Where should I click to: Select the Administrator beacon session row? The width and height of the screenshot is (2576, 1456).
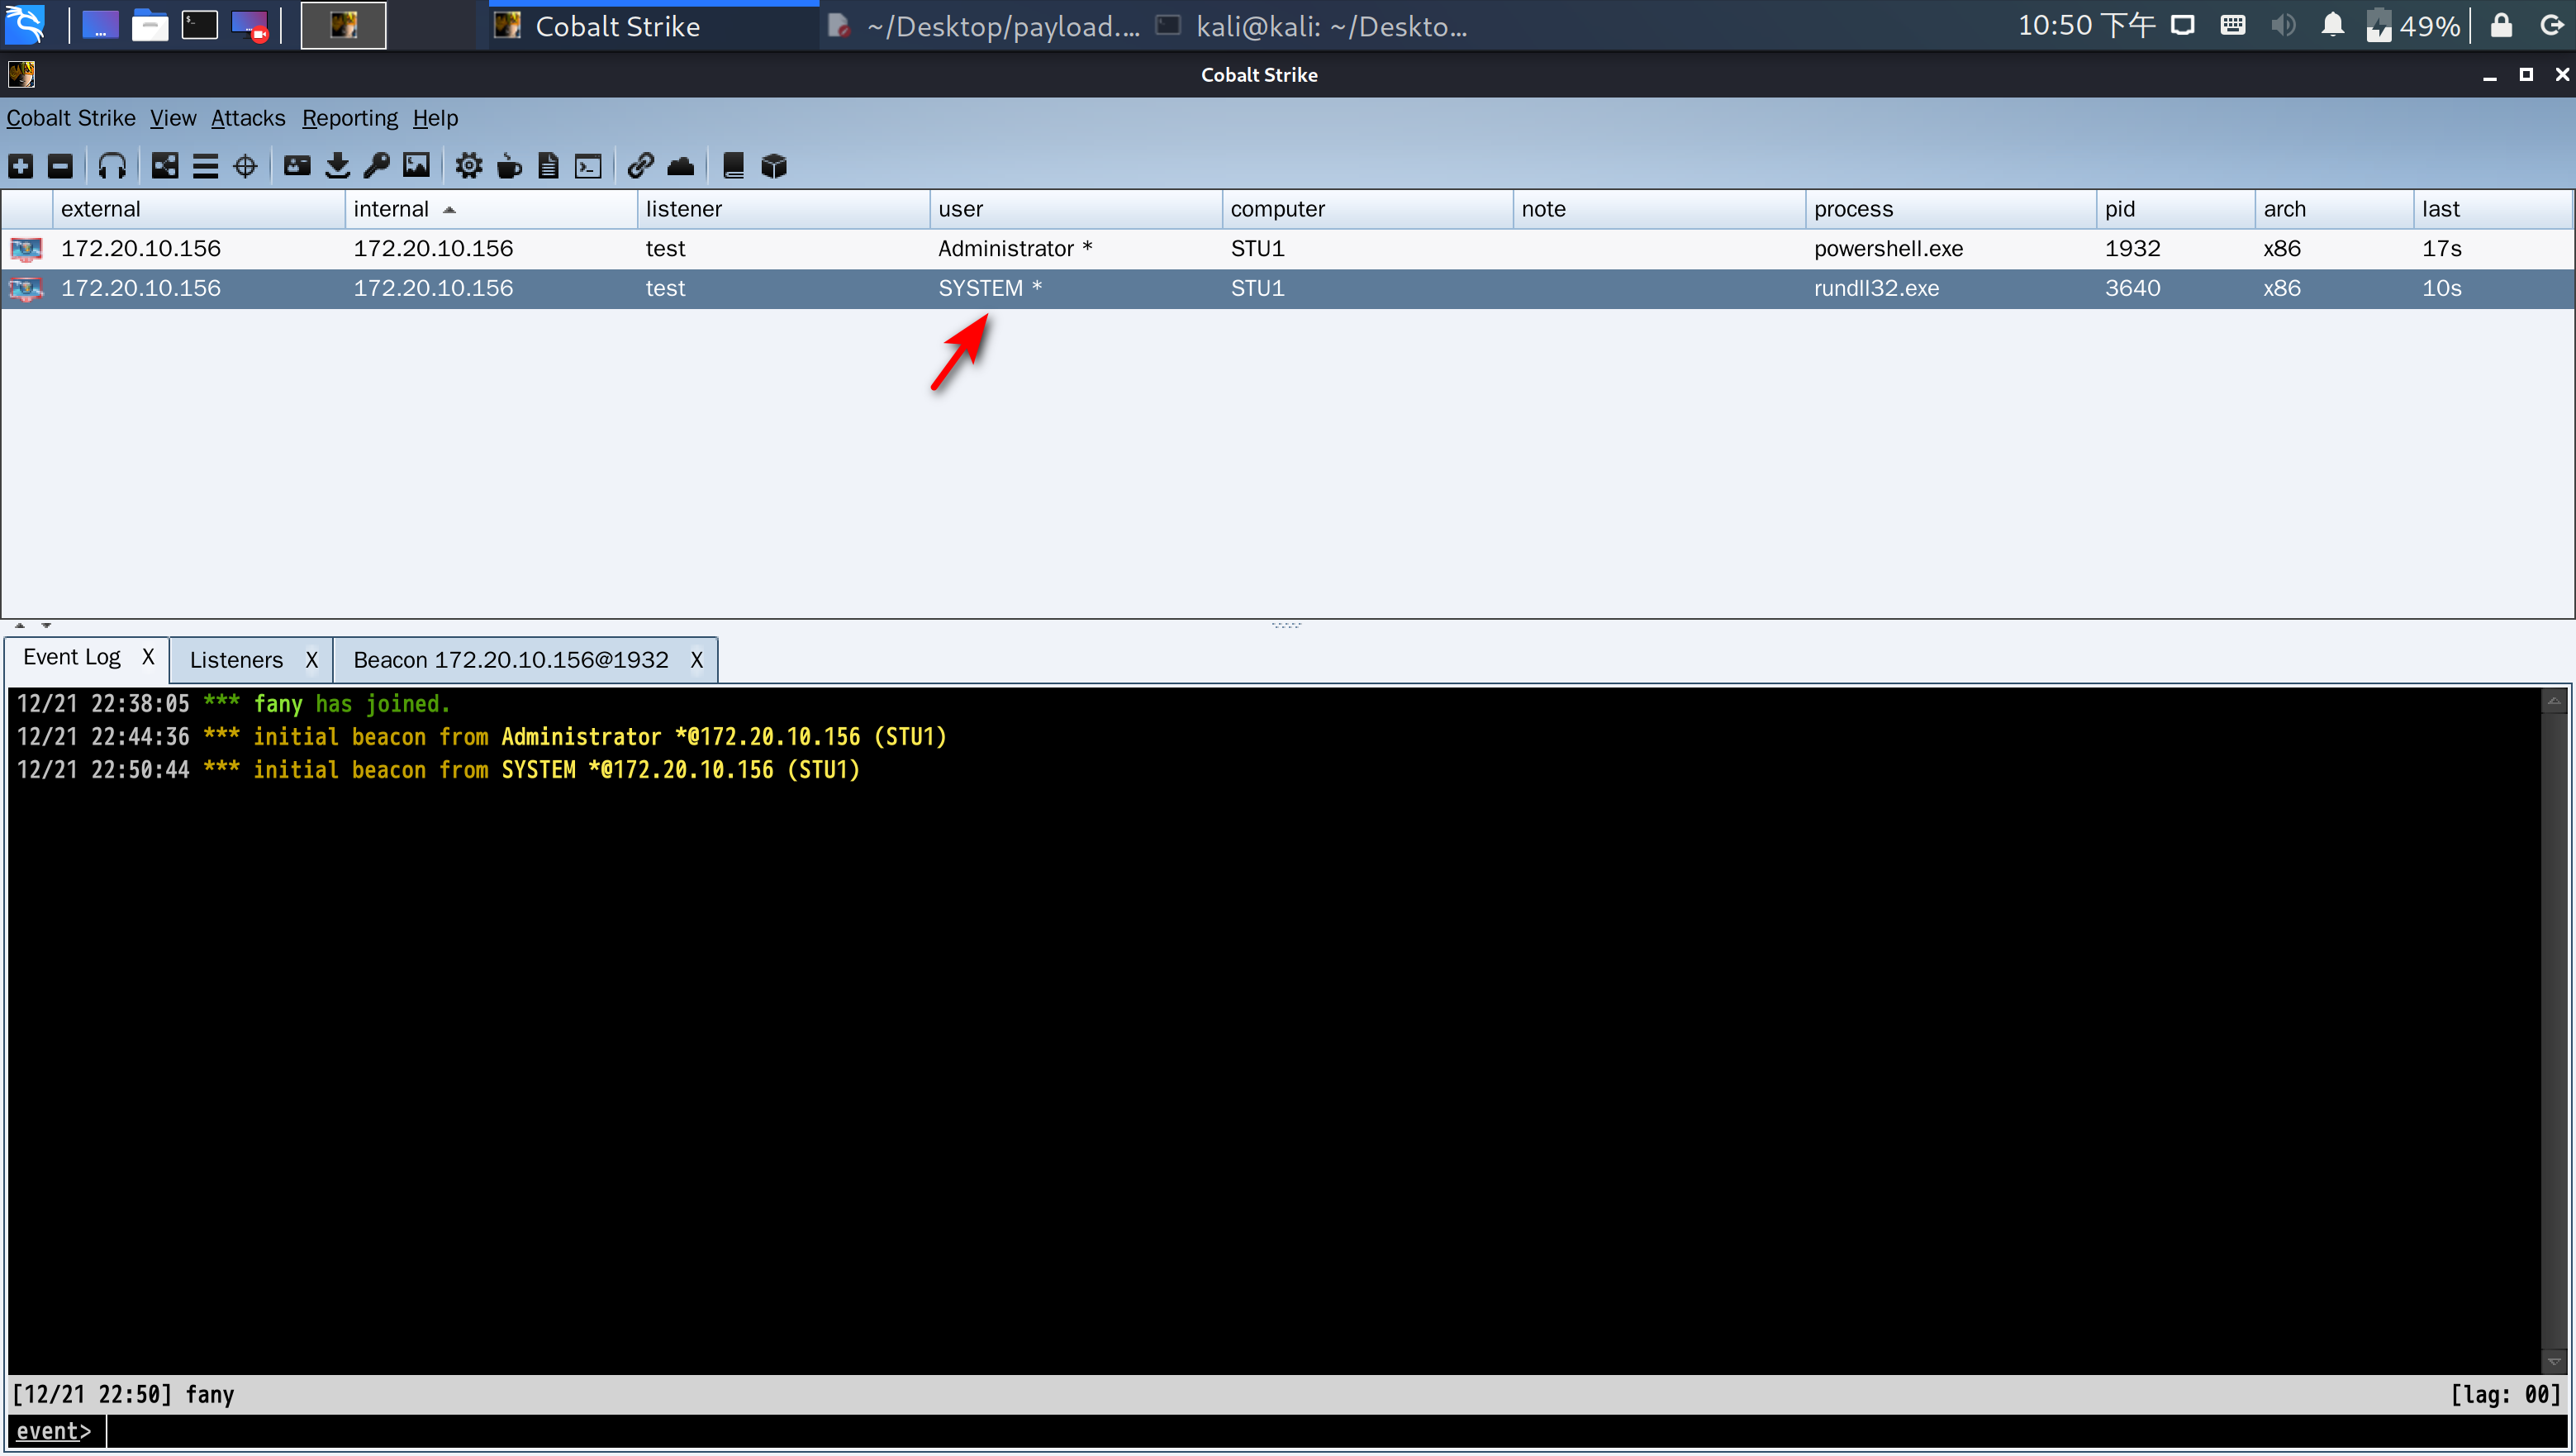[x=1006, y=249]
